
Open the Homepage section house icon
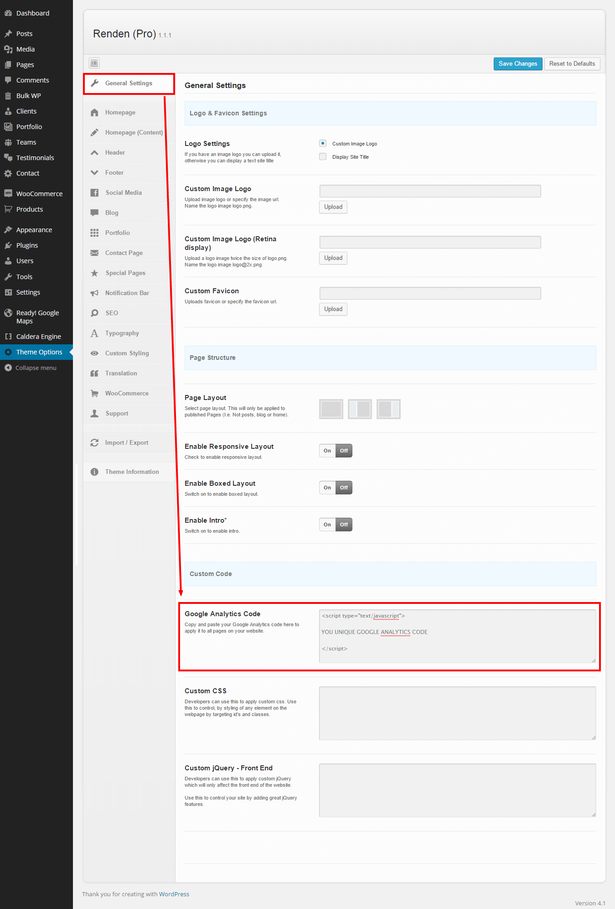(x=94, y=113)
